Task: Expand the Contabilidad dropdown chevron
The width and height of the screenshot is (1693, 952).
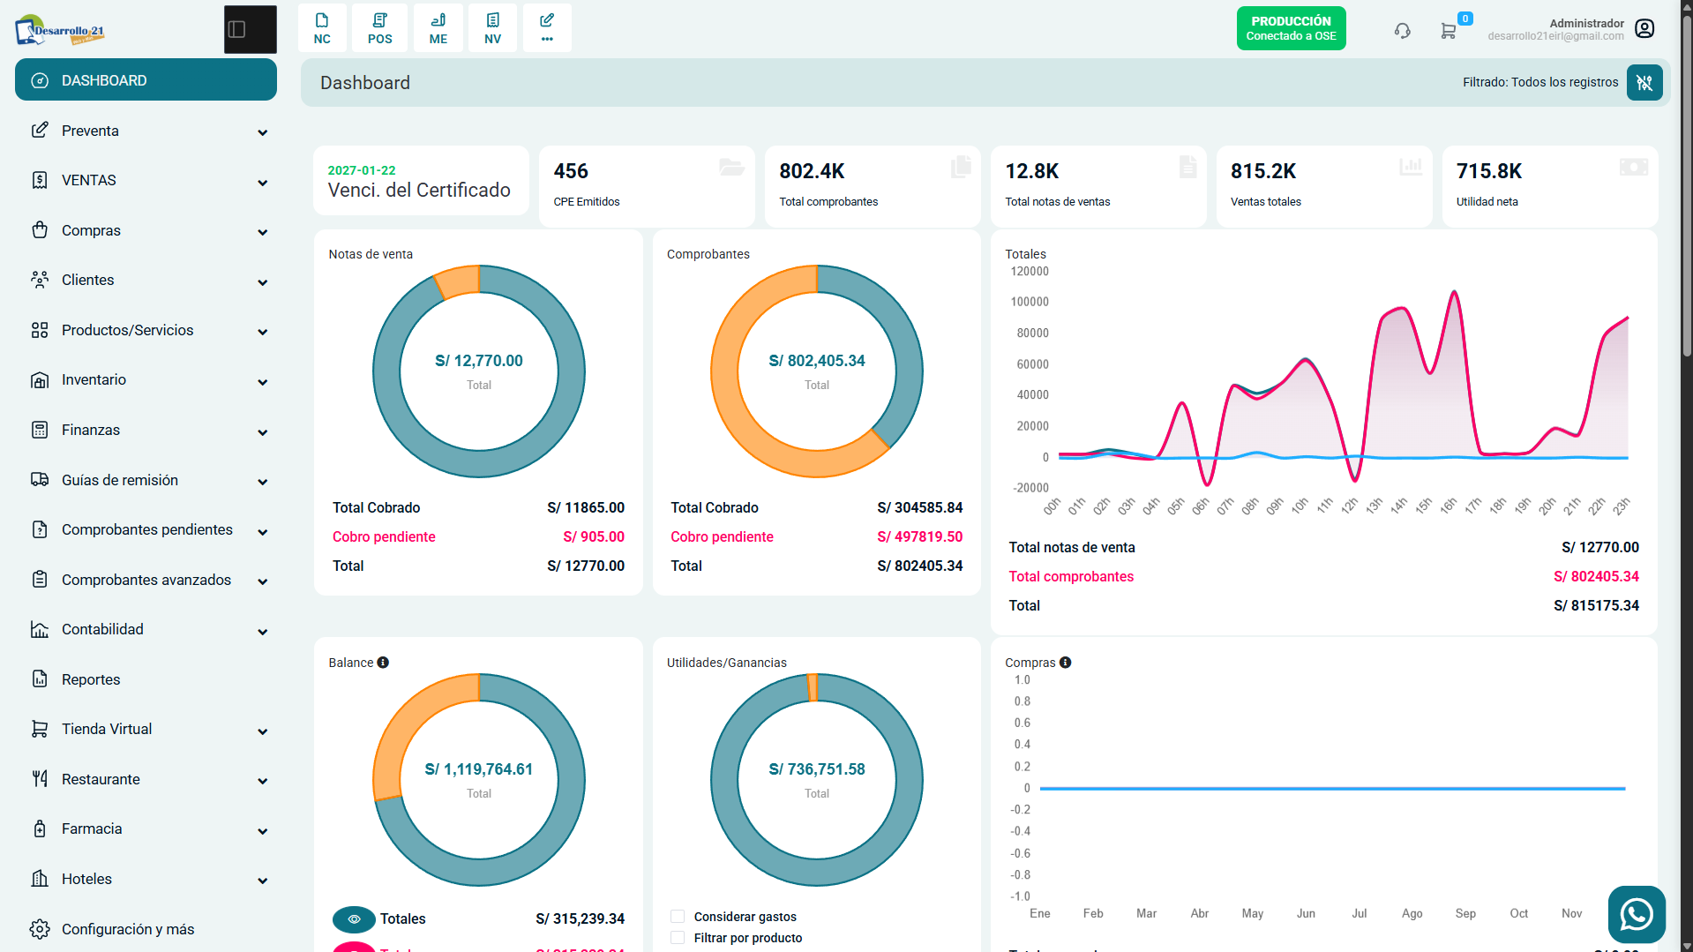Action: pos(262,632)
